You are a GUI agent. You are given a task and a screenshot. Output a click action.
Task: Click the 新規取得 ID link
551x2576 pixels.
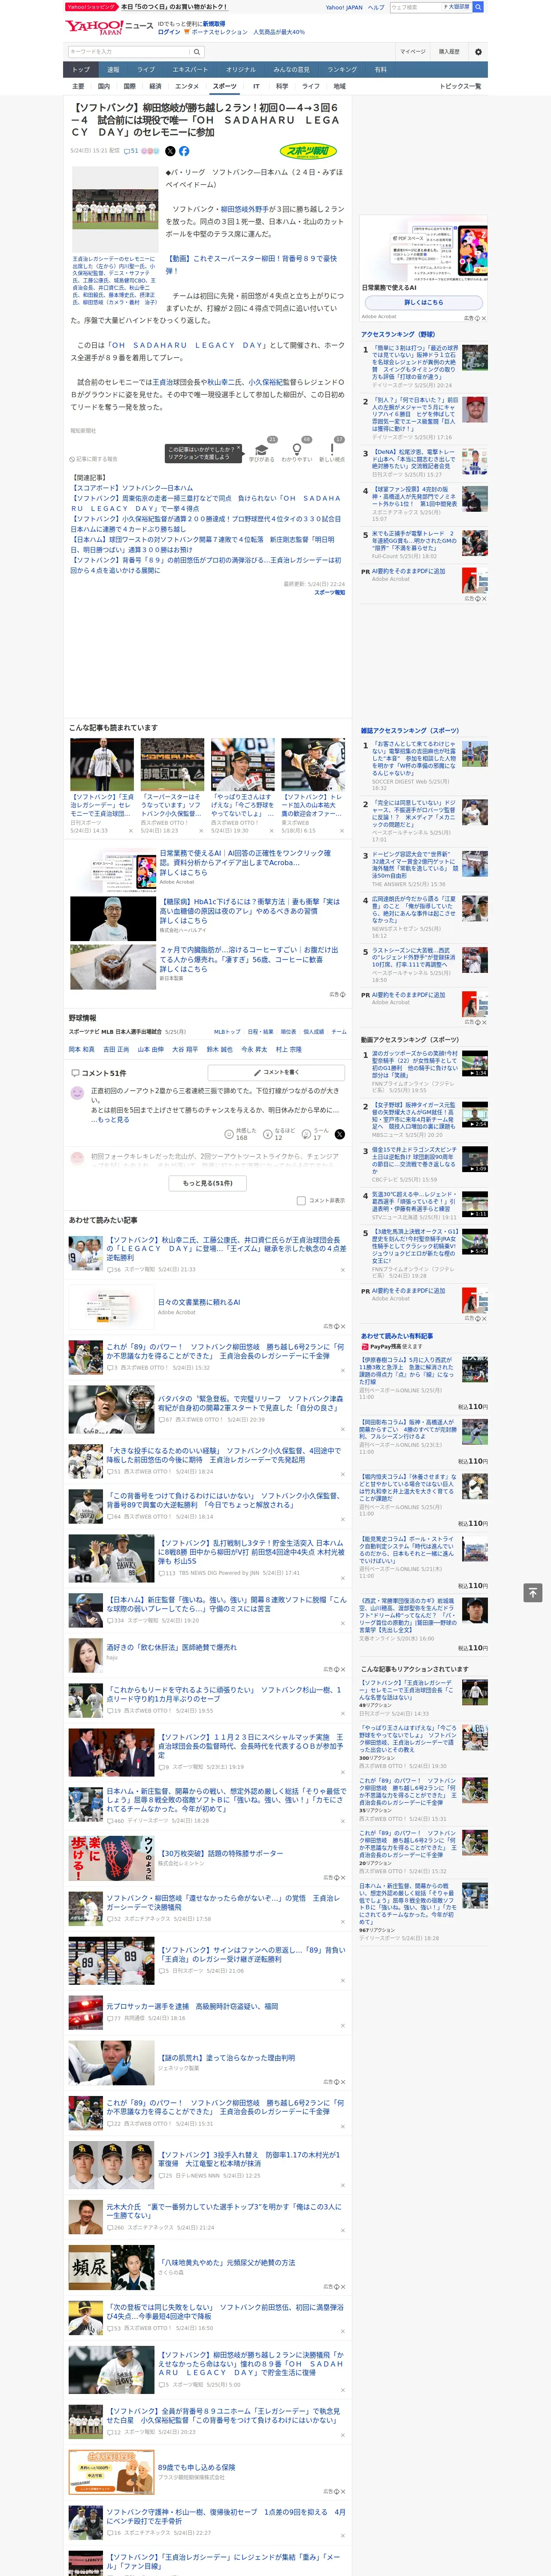pos(214,24)
